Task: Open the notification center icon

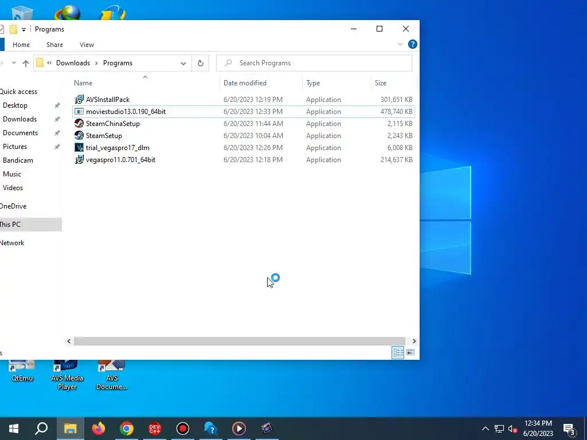Action: point(569,429)
